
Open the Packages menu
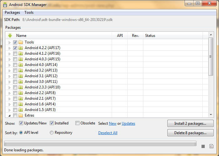click(12, 13)
